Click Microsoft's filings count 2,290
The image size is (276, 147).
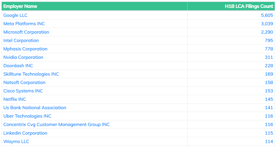[267, 32]
